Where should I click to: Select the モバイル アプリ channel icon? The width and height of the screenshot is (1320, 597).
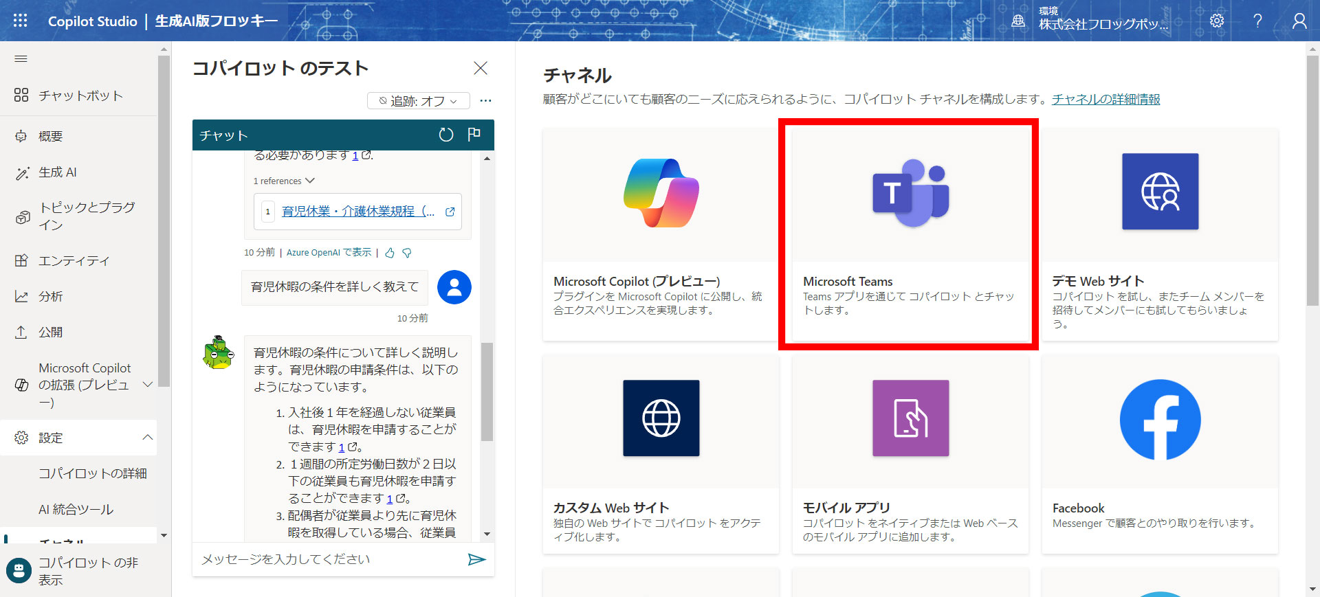pyautogui.click(x=911, y=418)
